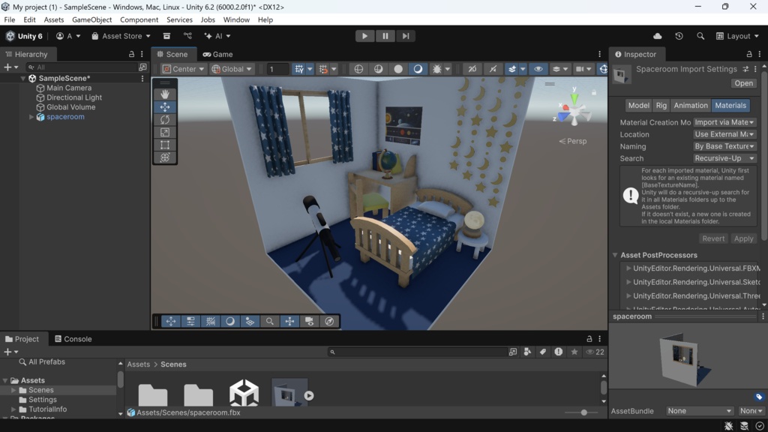The image size is (768, 432).
Task: Select the Rect tool
Action: (165, 145)
